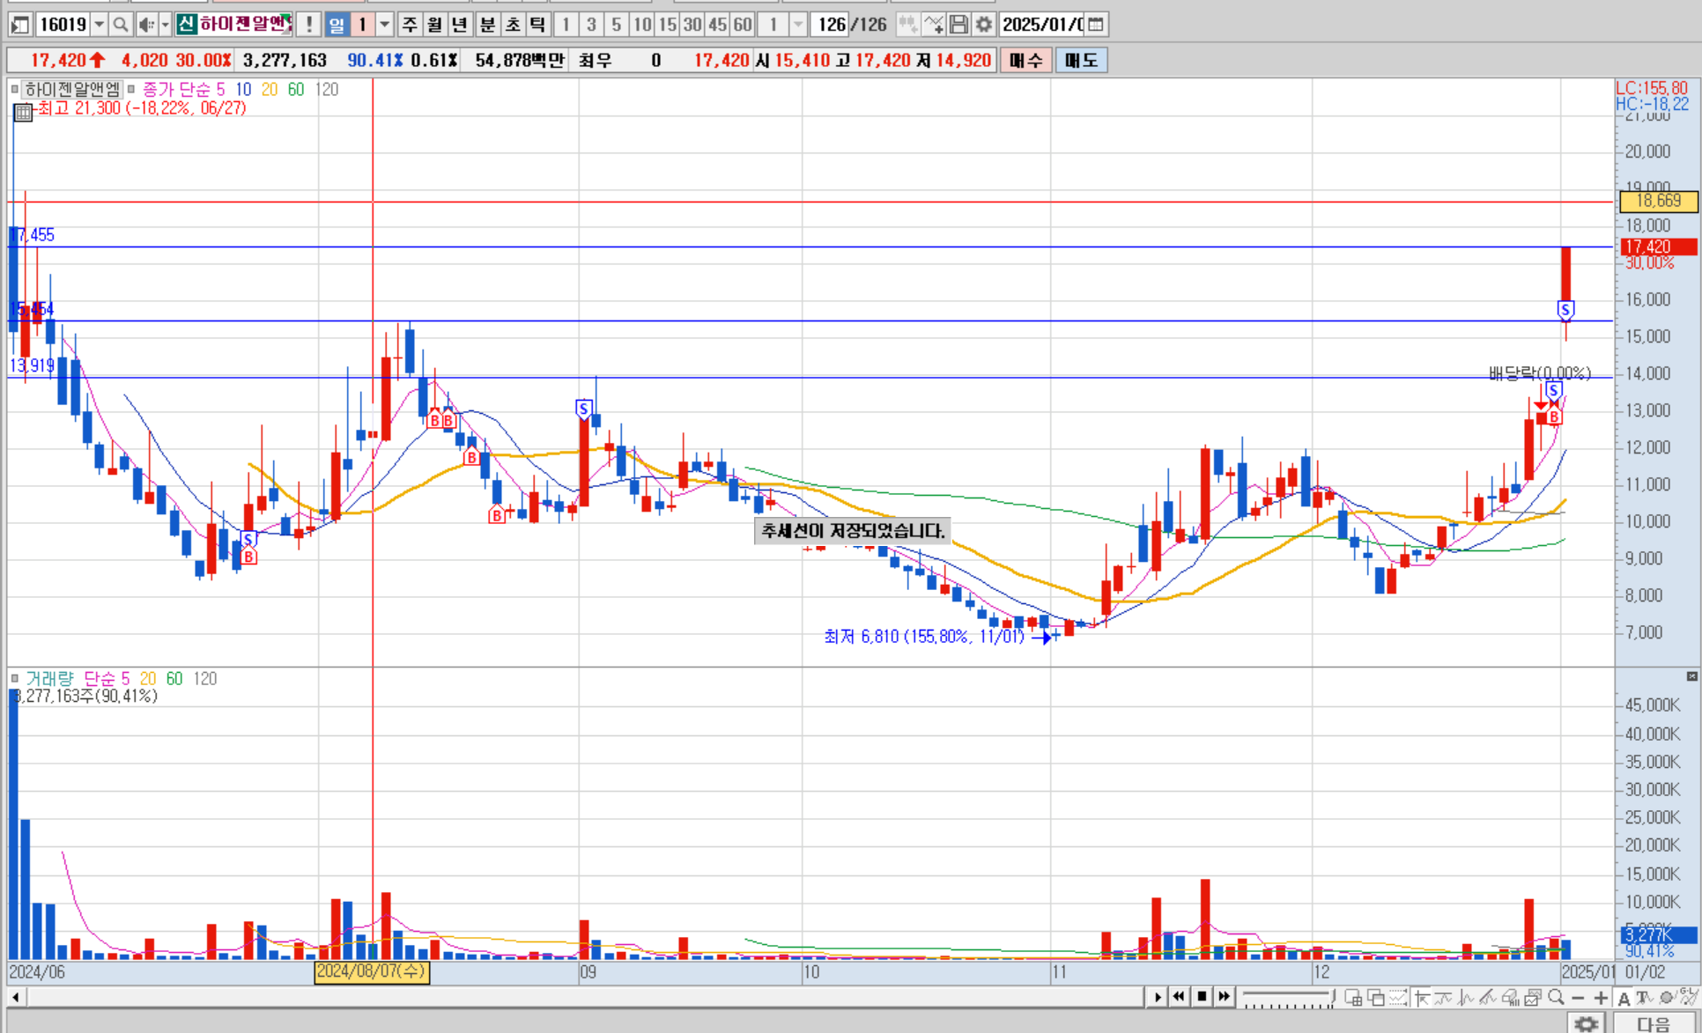Click the 매수 buy button
Viewport: 1702px width, 1033px height.
[x=1025, y=60]
